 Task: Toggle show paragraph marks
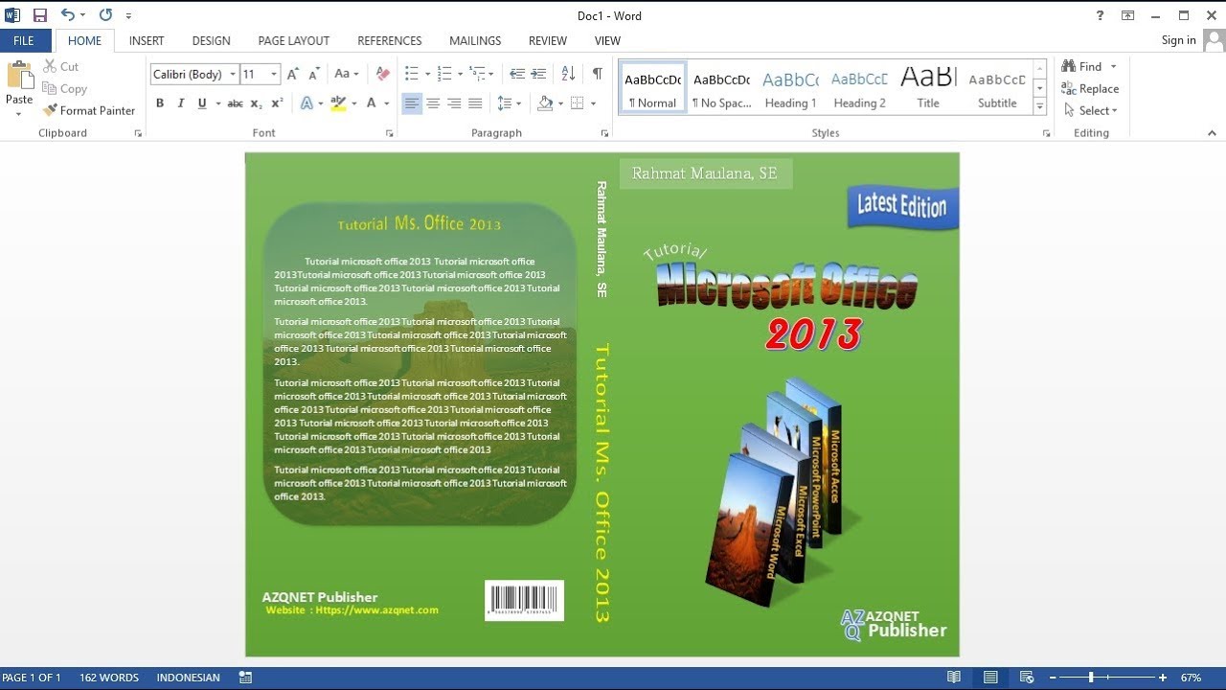[598, 74]
